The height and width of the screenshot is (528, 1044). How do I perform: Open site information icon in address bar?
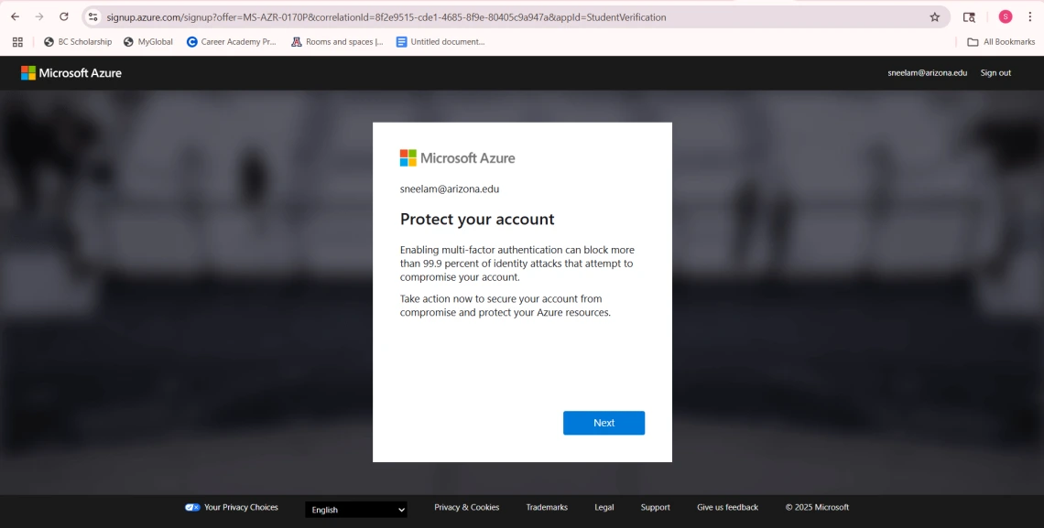[93, 17]
